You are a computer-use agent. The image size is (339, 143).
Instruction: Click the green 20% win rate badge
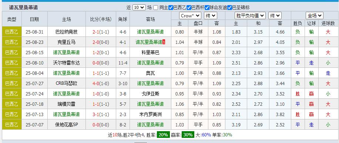(x=163, y=135)
